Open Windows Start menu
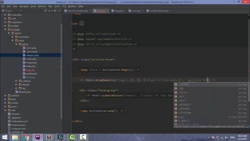 pyautogui.click(x=5, y=137)
